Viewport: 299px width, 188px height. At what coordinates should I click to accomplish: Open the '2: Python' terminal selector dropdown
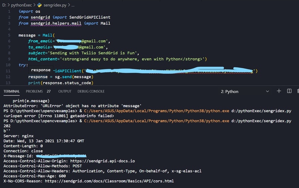(x=245, y=91)
